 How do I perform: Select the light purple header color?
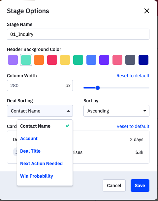[x=13, y=60]
